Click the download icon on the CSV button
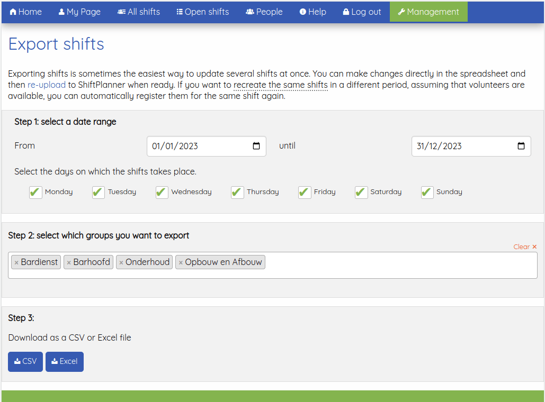This screenshot has height=402, width=545. point(16,361)
